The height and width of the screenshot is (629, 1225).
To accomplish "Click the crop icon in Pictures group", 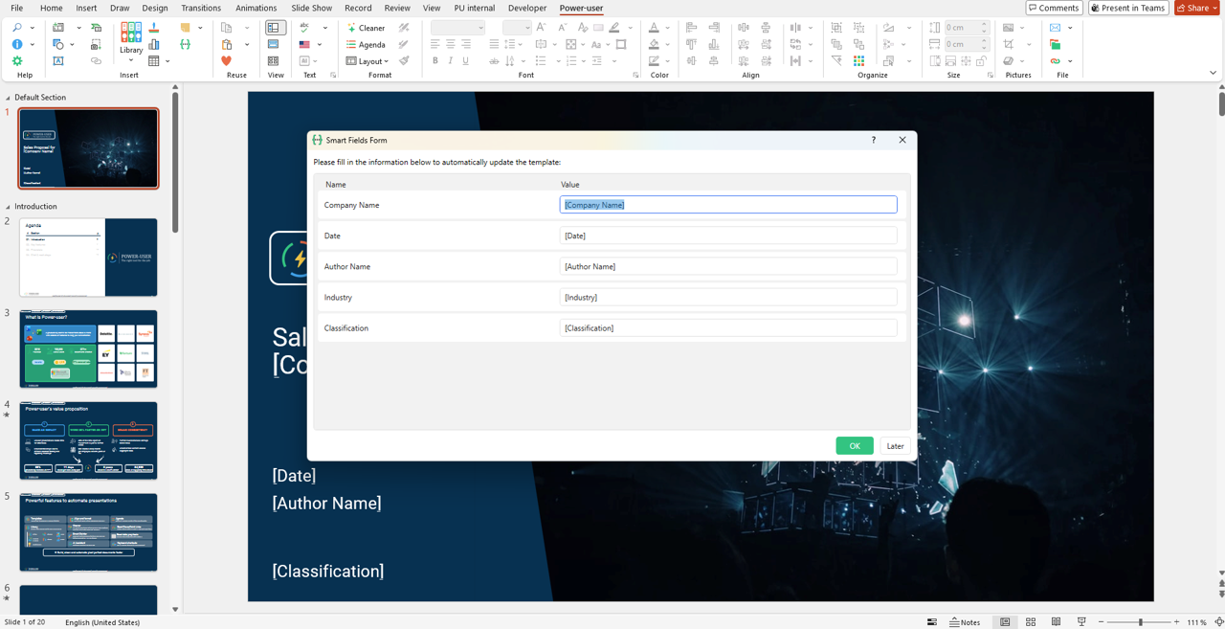I will pyautogui.click(x=1009, y=44).
